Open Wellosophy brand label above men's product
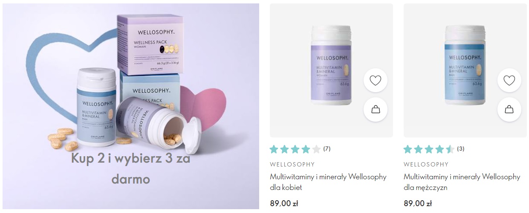Viewport: 529px width, 213px height. click(x=426, y=164)
